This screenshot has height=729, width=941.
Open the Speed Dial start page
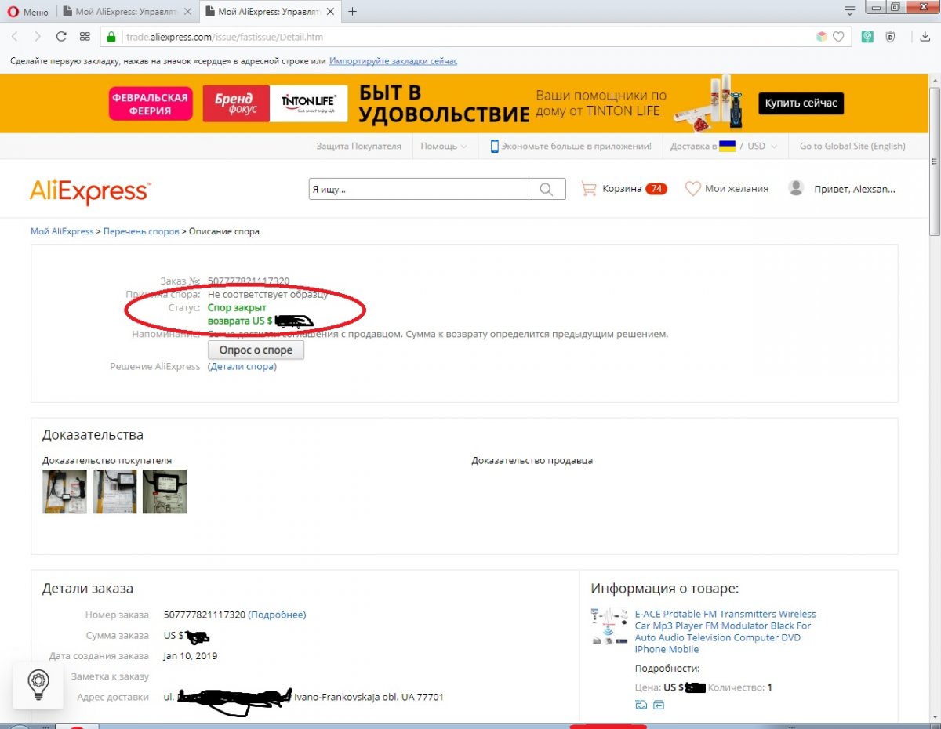click(x=85, y=37)
